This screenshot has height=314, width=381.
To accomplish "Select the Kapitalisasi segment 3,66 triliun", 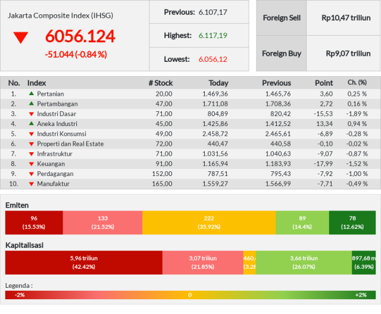I will [x=304, y=262].
